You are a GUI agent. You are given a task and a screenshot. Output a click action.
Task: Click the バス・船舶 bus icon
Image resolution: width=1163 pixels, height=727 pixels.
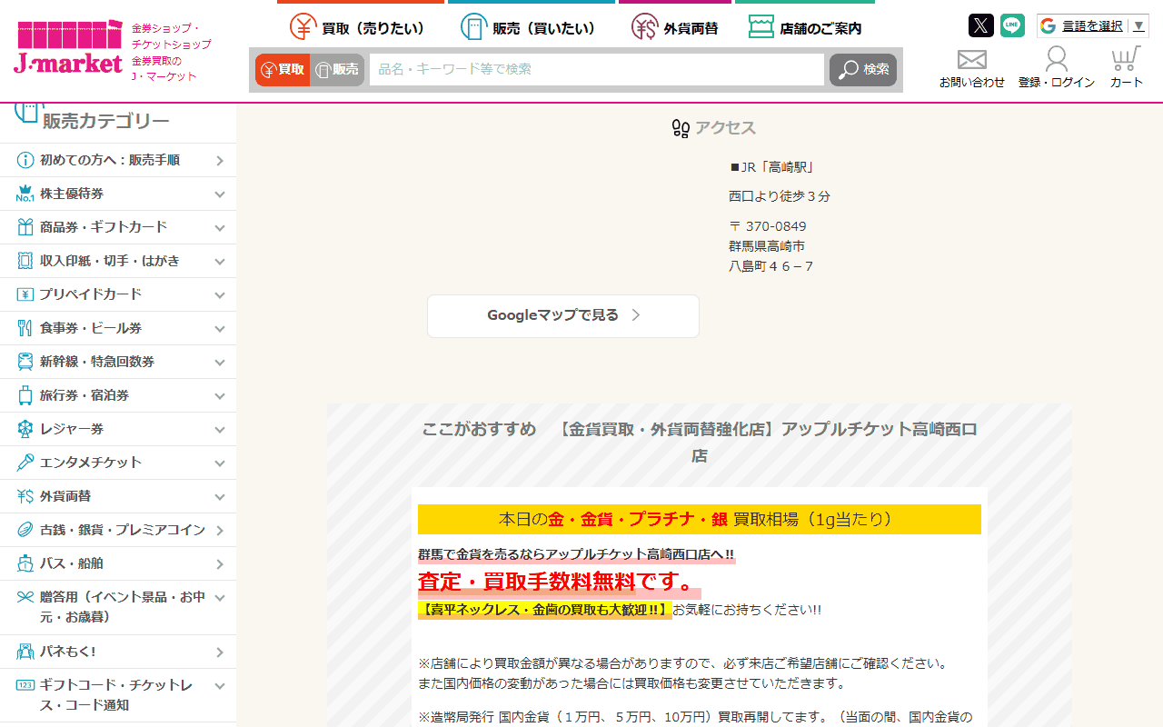point(25,563)
